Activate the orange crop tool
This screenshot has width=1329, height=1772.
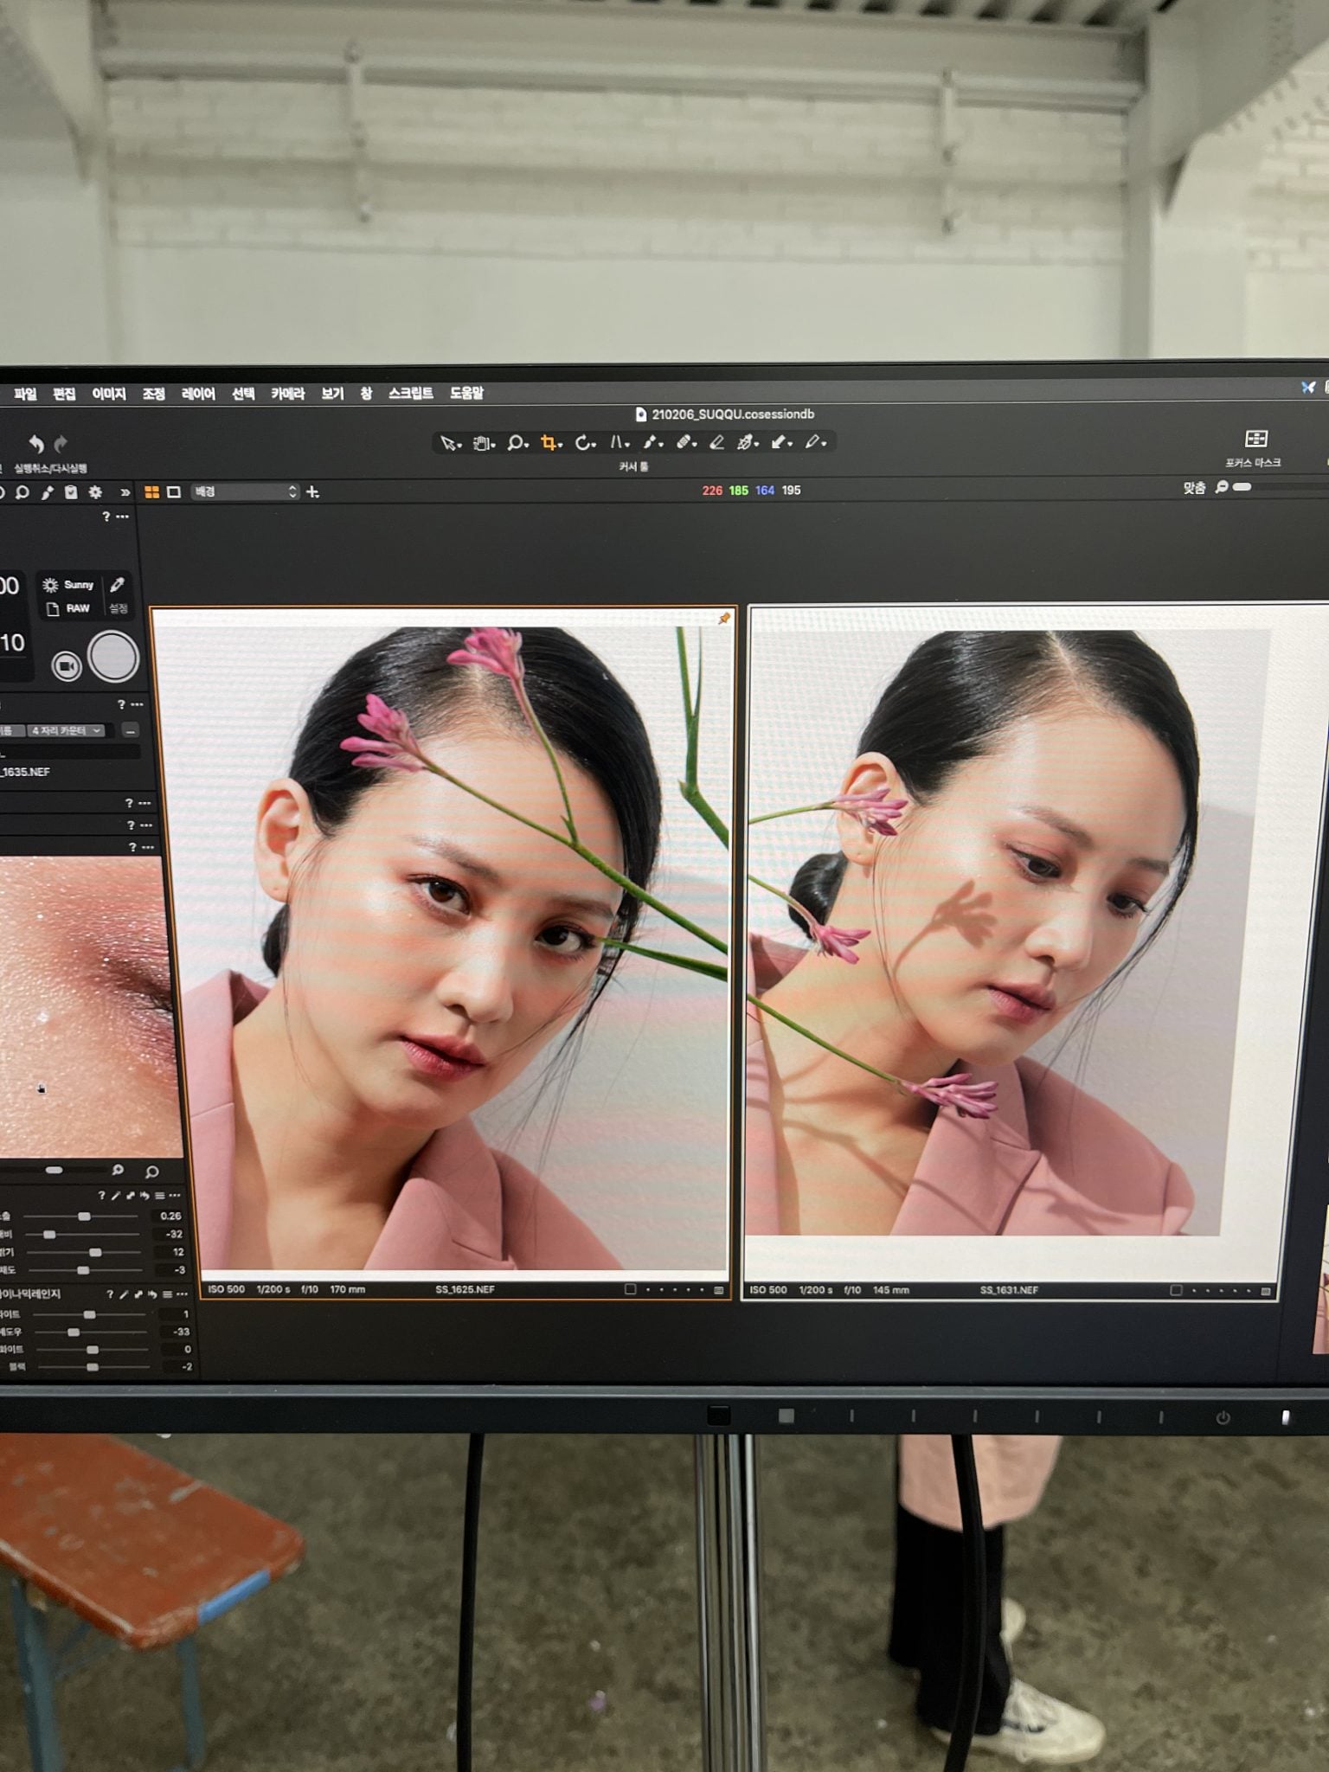point(550,443)
